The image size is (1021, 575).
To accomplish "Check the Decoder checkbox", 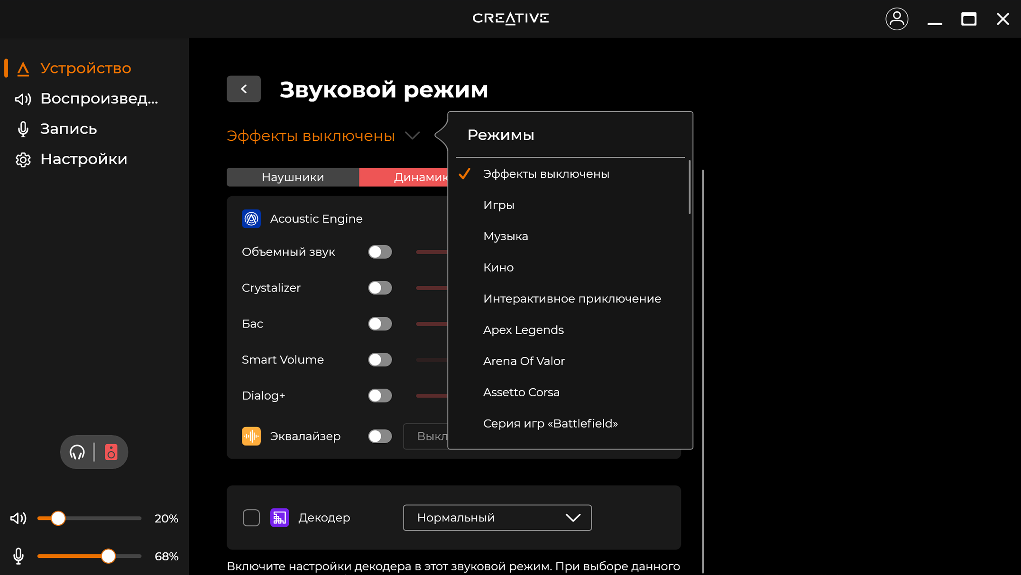I will pos(251,518).
